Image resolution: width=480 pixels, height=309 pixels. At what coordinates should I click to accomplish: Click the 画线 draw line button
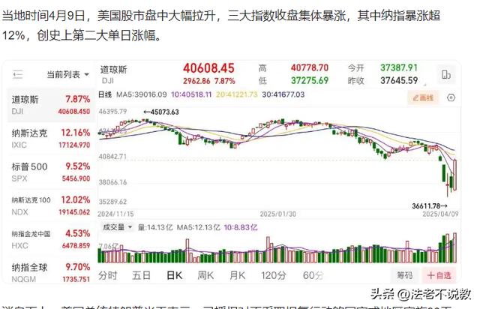pyautogui.click(x=423, y=97)
